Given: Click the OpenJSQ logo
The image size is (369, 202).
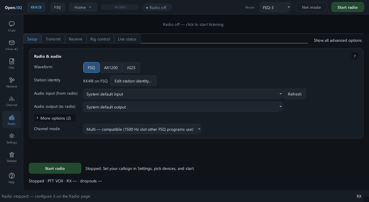Looking at the screenshot, I should (13, 7).
